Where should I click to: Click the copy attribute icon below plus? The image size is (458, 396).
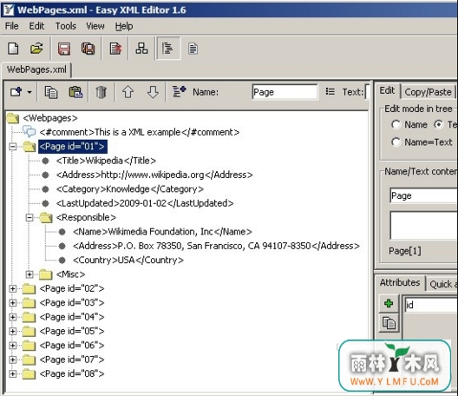point(389,323)
